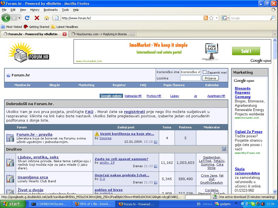278x208 pixels.
Task: Go to the Home page icon
Action: point(47,18)
